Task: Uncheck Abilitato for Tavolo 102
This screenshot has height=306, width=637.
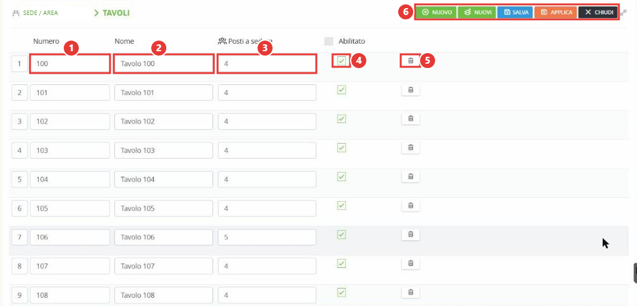Action: pyautogui.click(x=342, y=119)
